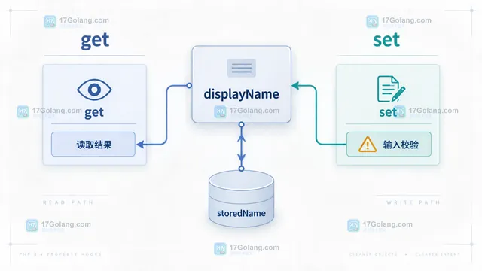This screenshot has width=482, height=271.
Task: Select the 输入校验 box
Action: pyautogui.click(x=389, y=145)
